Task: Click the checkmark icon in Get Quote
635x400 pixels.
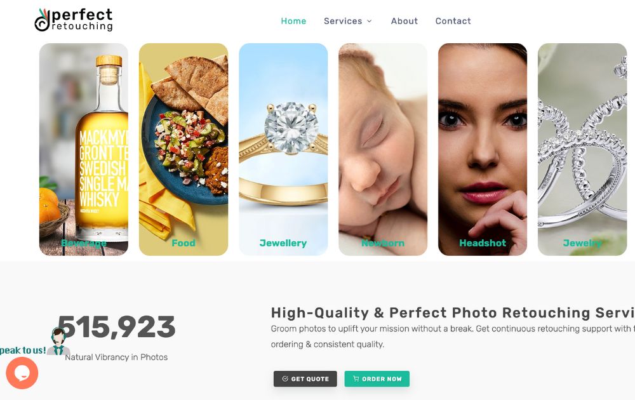Action: 285,379
